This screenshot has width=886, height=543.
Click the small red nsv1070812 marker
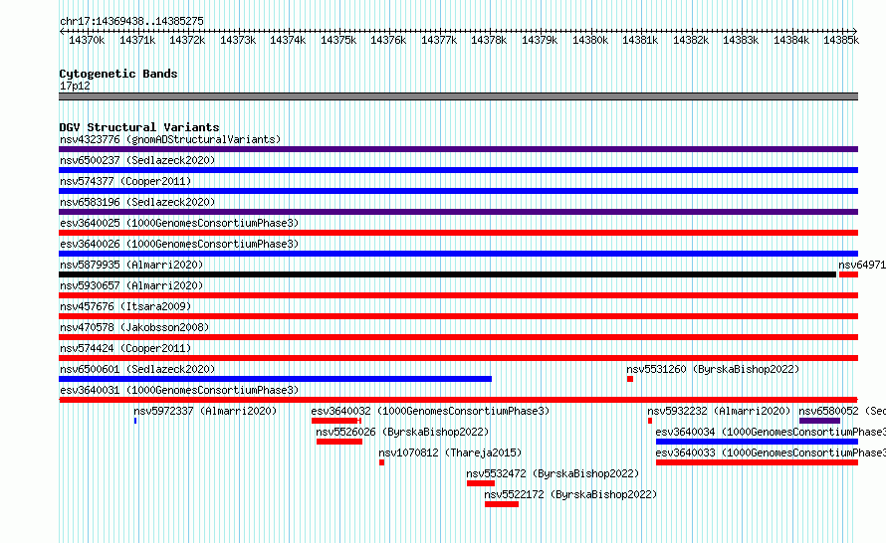382,462
